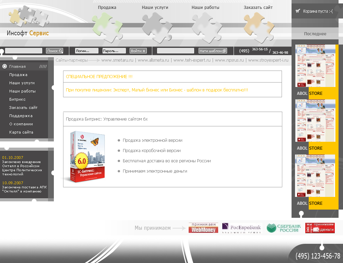Click Бесплатная доставка во все регионы России
Viewport: 343px width, 263px height.
point(167,161)
